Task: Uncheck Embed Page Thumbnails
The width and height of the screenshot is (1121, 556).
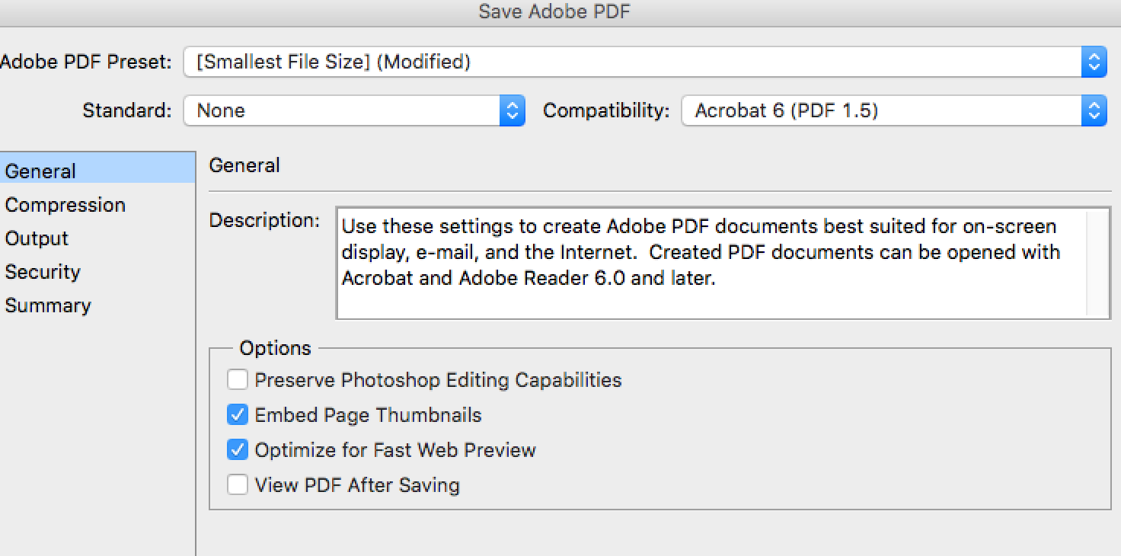Action: coord(238,415)
